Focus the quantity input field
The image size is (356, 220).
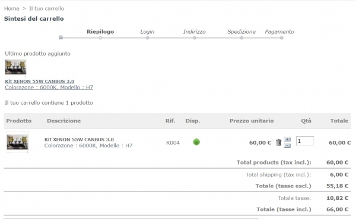(305, 141)
